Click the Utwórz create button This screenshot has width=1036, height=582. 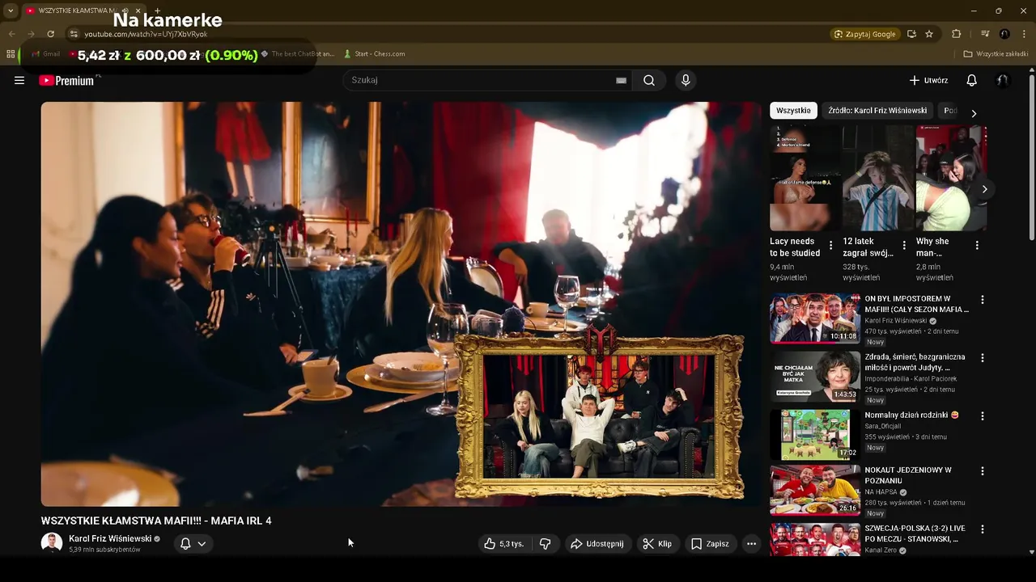pos(928,80)
